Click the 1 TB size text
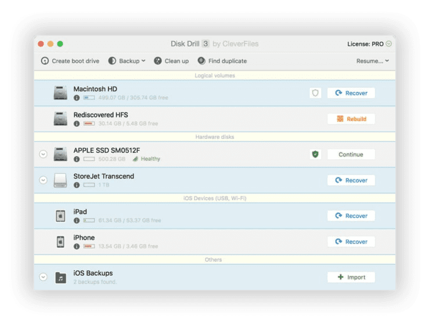This screenshot has height=325, width=429. [x=104, y=185]
